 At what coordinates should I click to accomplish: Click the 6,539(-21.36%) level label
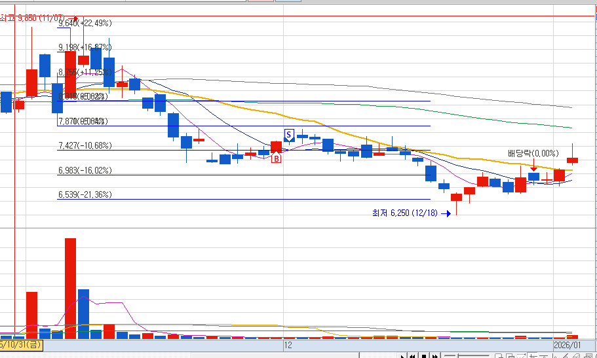(x=85, y=195)
